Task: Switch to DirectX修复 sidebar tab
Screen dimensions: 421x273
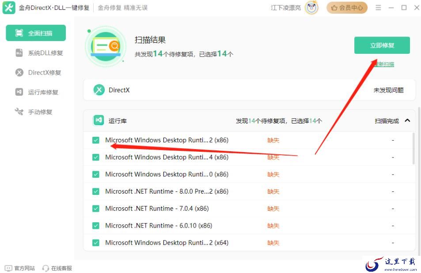Action: click(38, 72)
